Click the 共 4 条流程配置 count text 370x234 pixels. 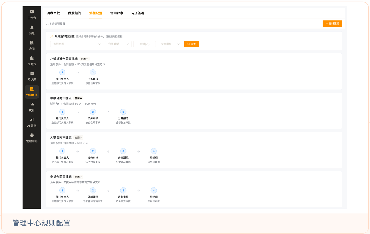click(x=55, y=24)
